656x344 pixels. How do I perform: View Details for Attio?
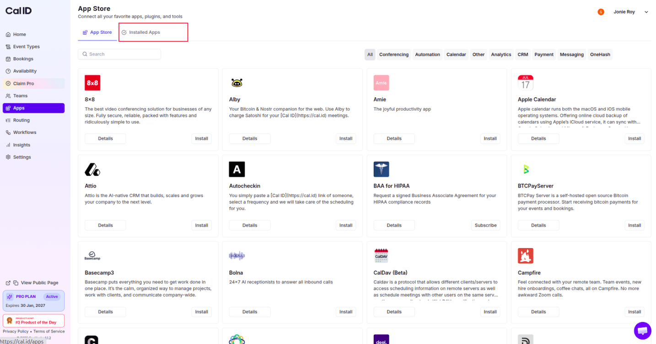pos(105,225)
